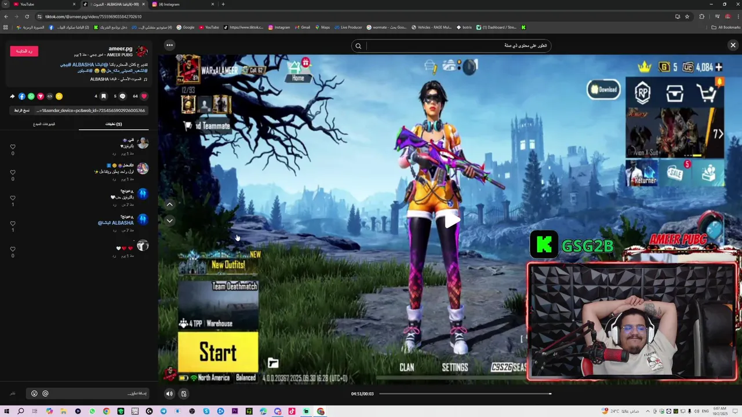Go back in browser history

6,16
